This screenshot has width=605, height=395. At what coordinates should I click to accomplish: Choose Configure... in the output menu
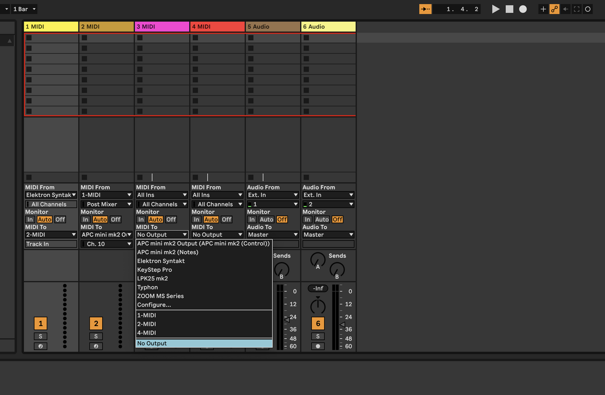(x=204, y=305)
